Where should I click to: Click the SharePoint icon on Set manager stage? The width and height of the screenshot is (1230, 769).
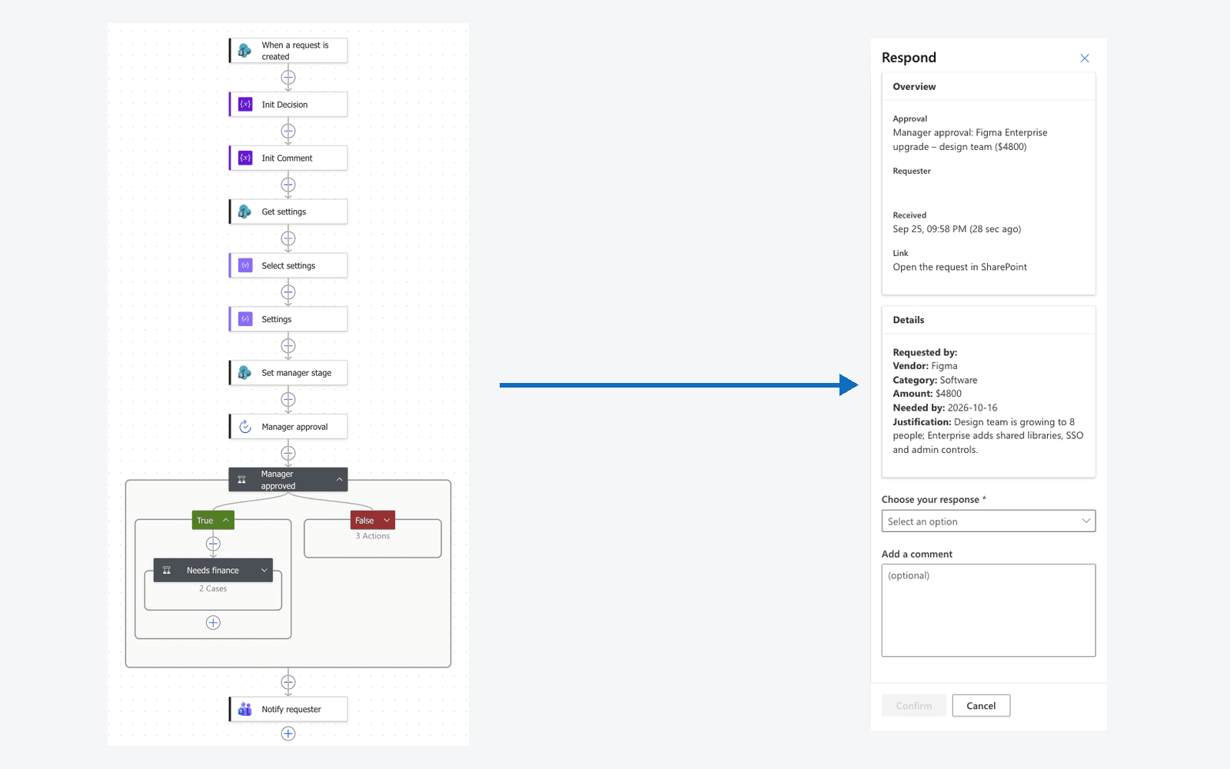(x=244, y=373)
